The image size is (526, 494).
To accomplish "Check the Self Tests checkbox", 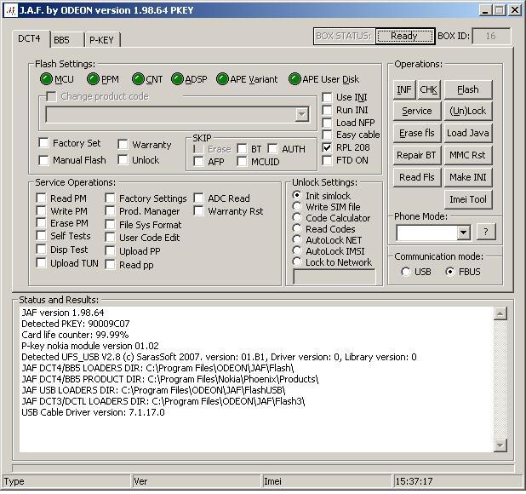I will click(x=41, y=236).
